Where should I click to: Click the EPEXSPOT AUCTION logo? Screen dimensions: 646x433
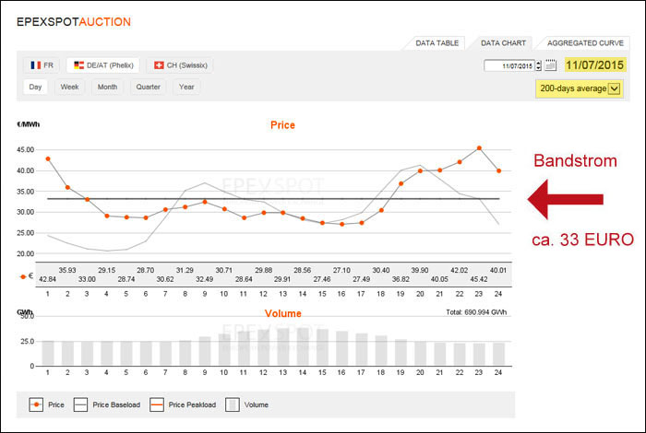pyautogui.click(x=74, y=22)
